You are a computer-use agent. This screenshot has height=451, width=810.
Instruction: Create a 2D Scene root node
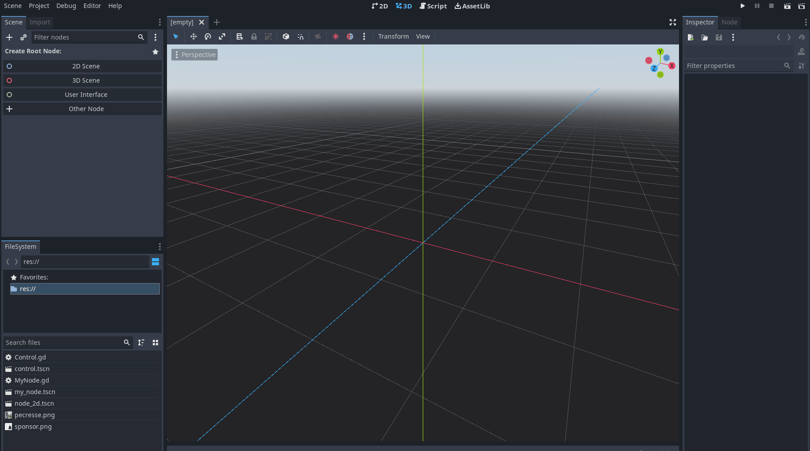(x=83, y=66)
